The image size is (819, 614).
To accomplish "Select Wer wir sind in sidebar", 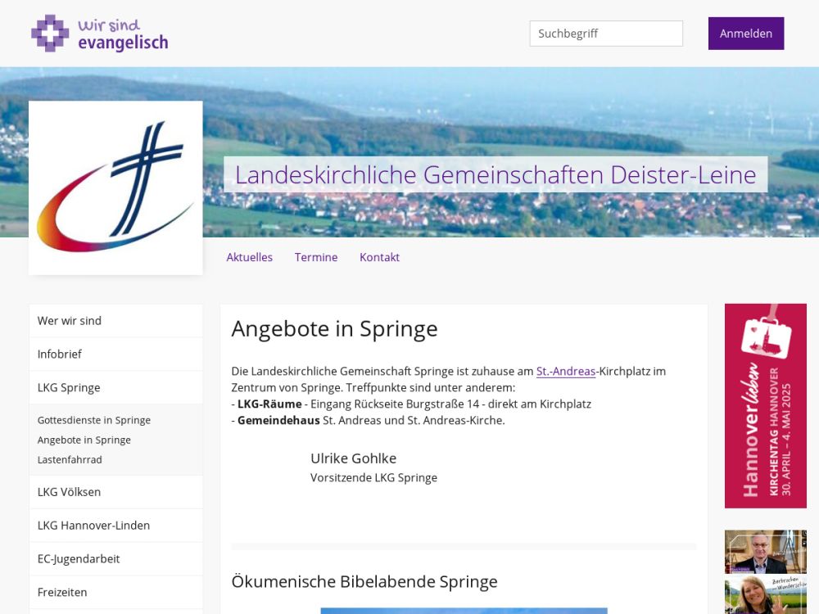I will [115, 321].
